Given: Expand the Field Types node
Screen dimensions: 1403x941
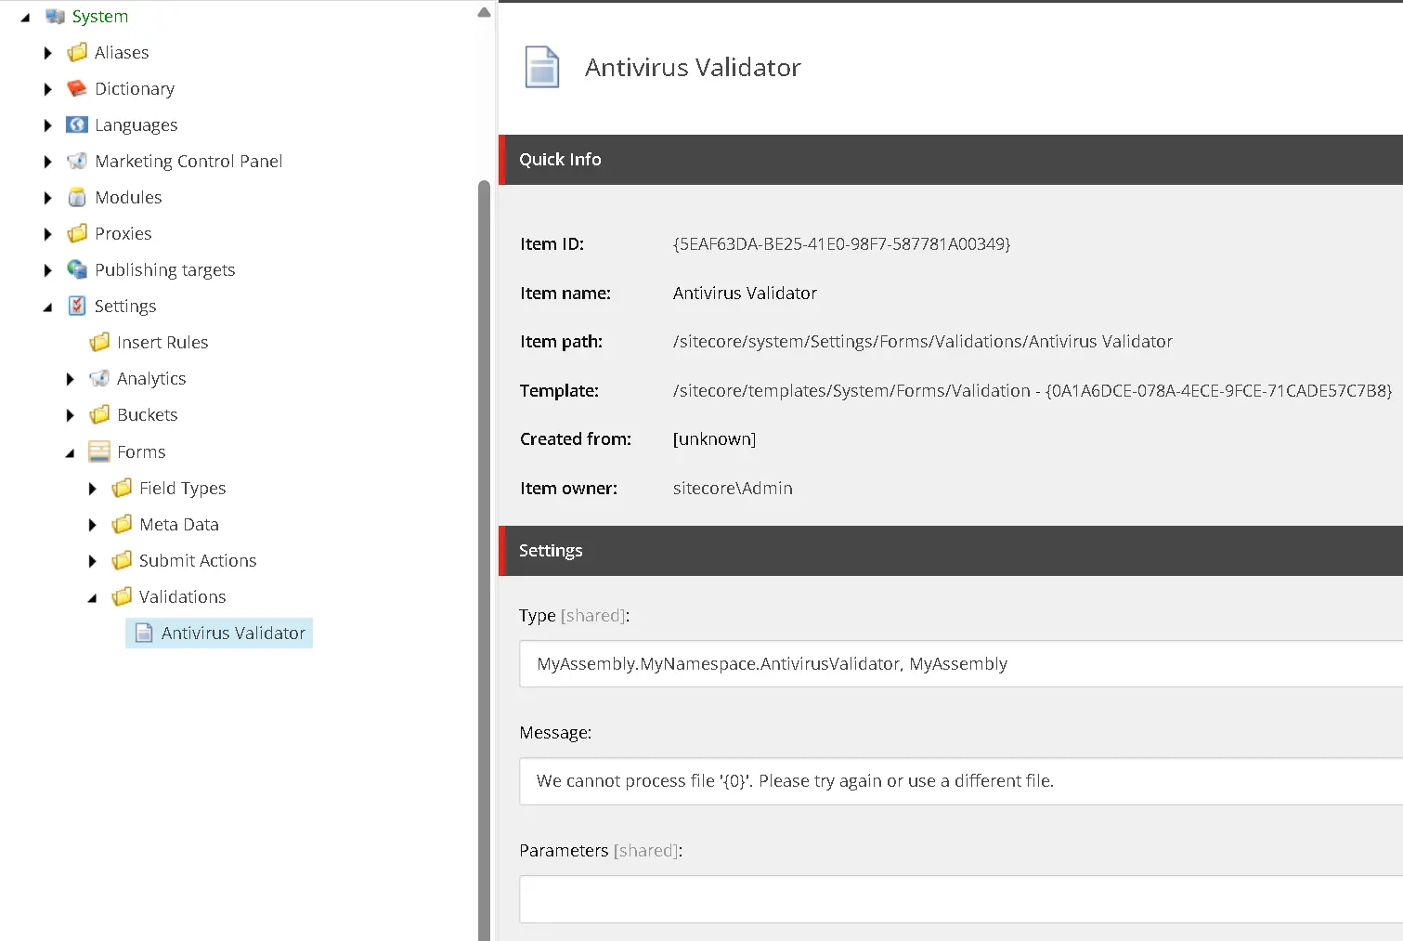Looking at the screenshot, I should tap(92, 489).
